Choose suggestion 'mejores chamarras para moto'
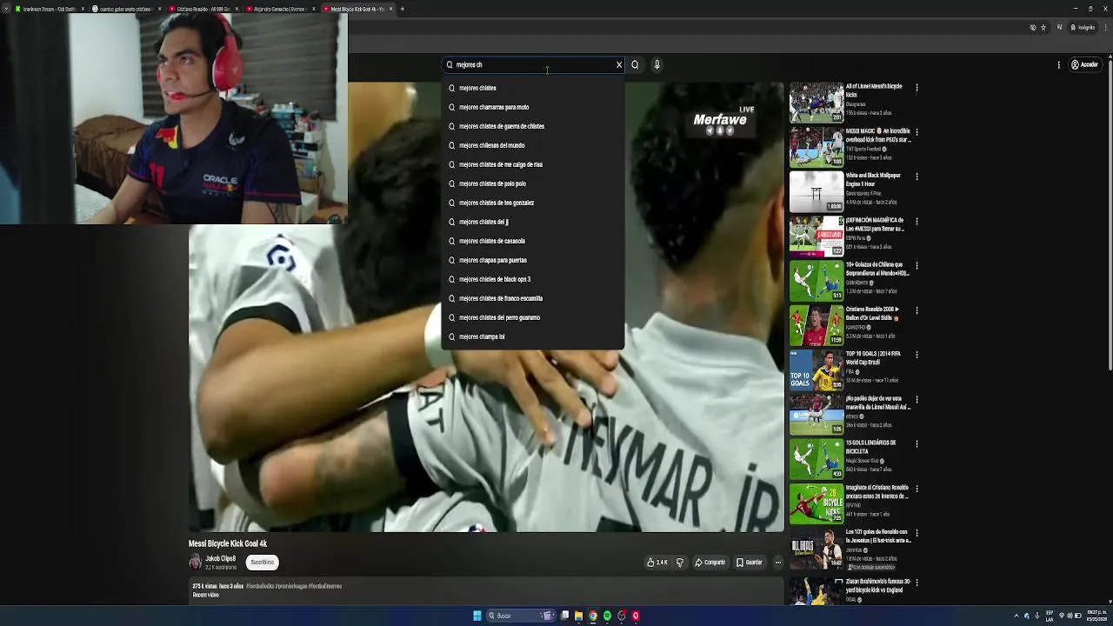This screenshot has height=626, width=1113. (x=532, y=107)
